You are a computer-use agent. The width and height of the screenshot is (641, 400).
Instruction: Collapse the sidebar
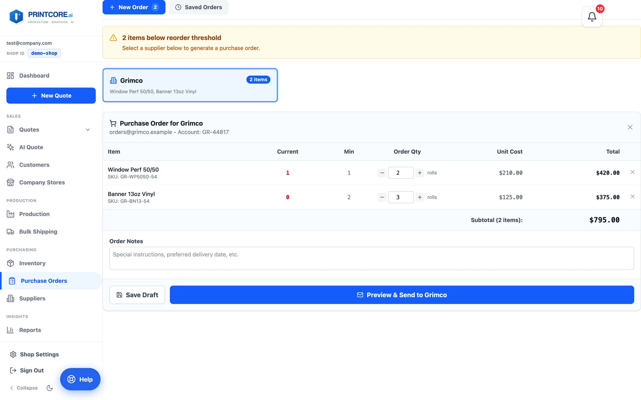[24, 388]
